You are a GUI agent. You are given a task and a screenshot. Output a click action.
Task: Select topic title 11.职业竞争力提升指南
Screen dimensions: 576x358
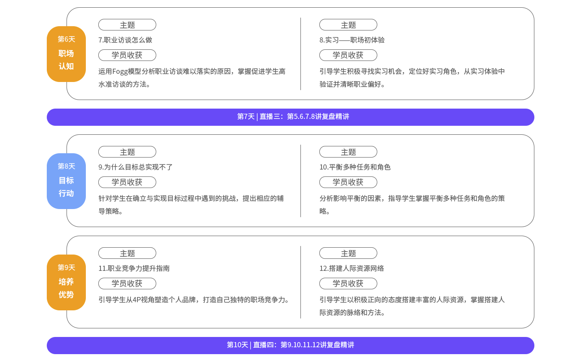(134, 268)
